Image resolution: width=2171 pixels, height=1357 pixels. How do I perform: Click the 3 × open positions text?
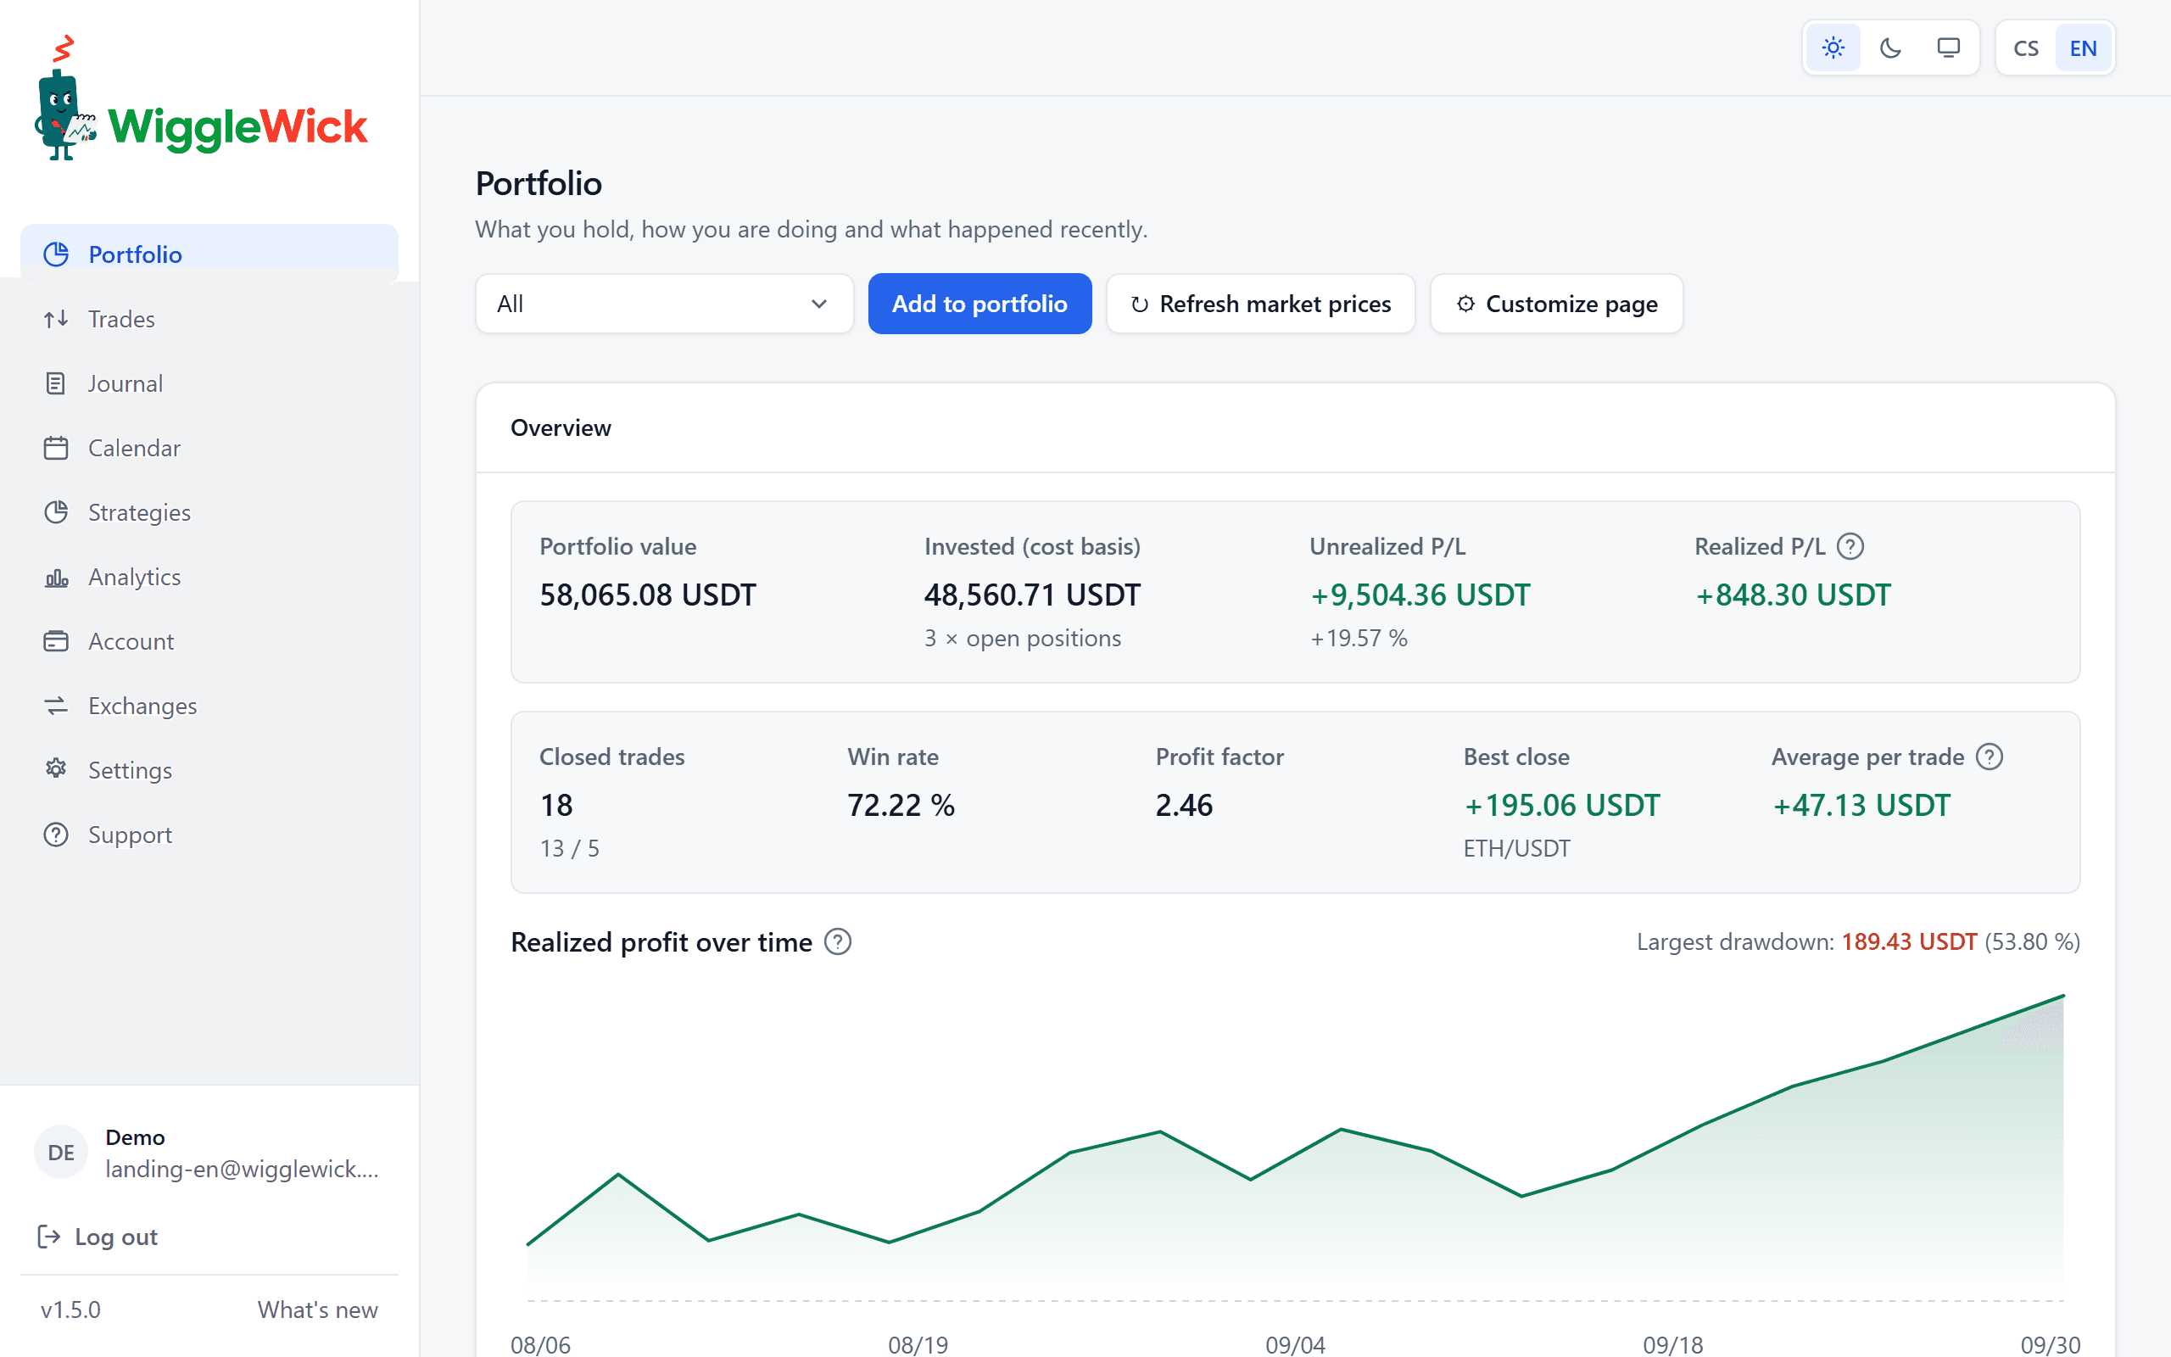(x=1023, y=638)
